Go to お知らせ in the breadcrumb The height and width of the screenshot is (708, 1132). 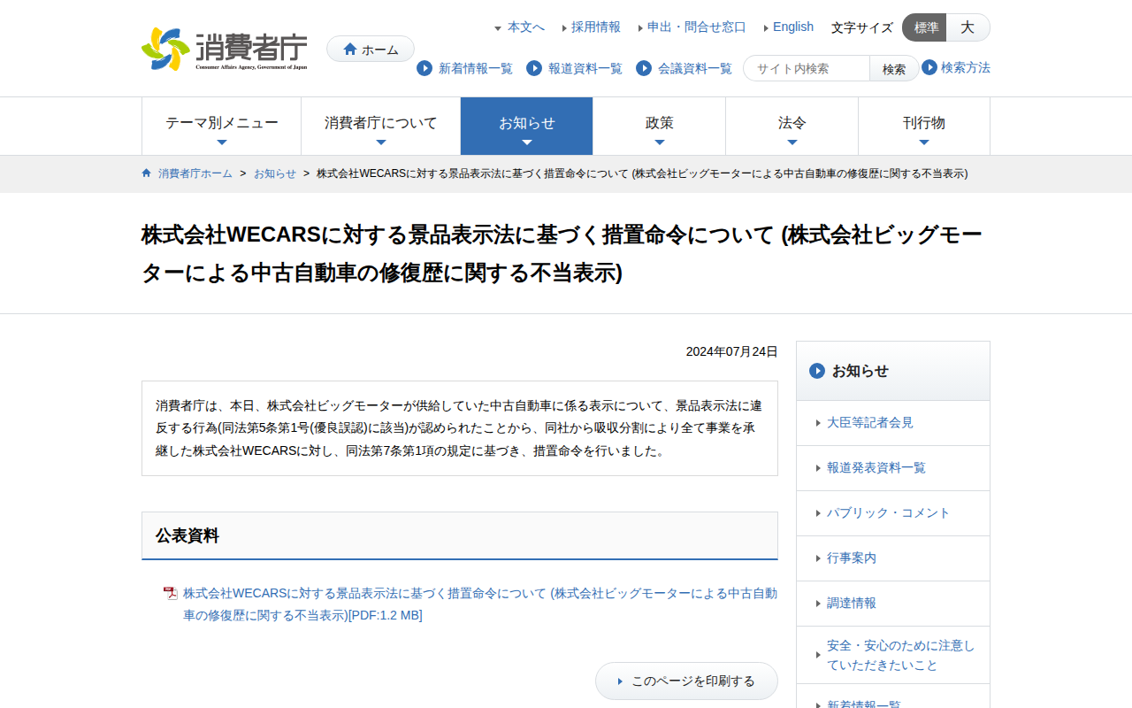(275, 173)
